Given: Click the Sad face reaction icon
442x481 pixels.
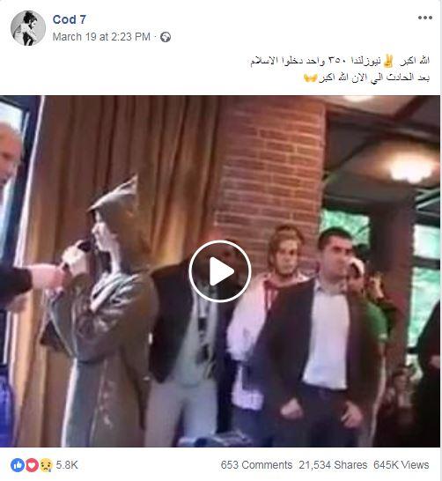Looking at the screenshot, I should pos(46,465).
